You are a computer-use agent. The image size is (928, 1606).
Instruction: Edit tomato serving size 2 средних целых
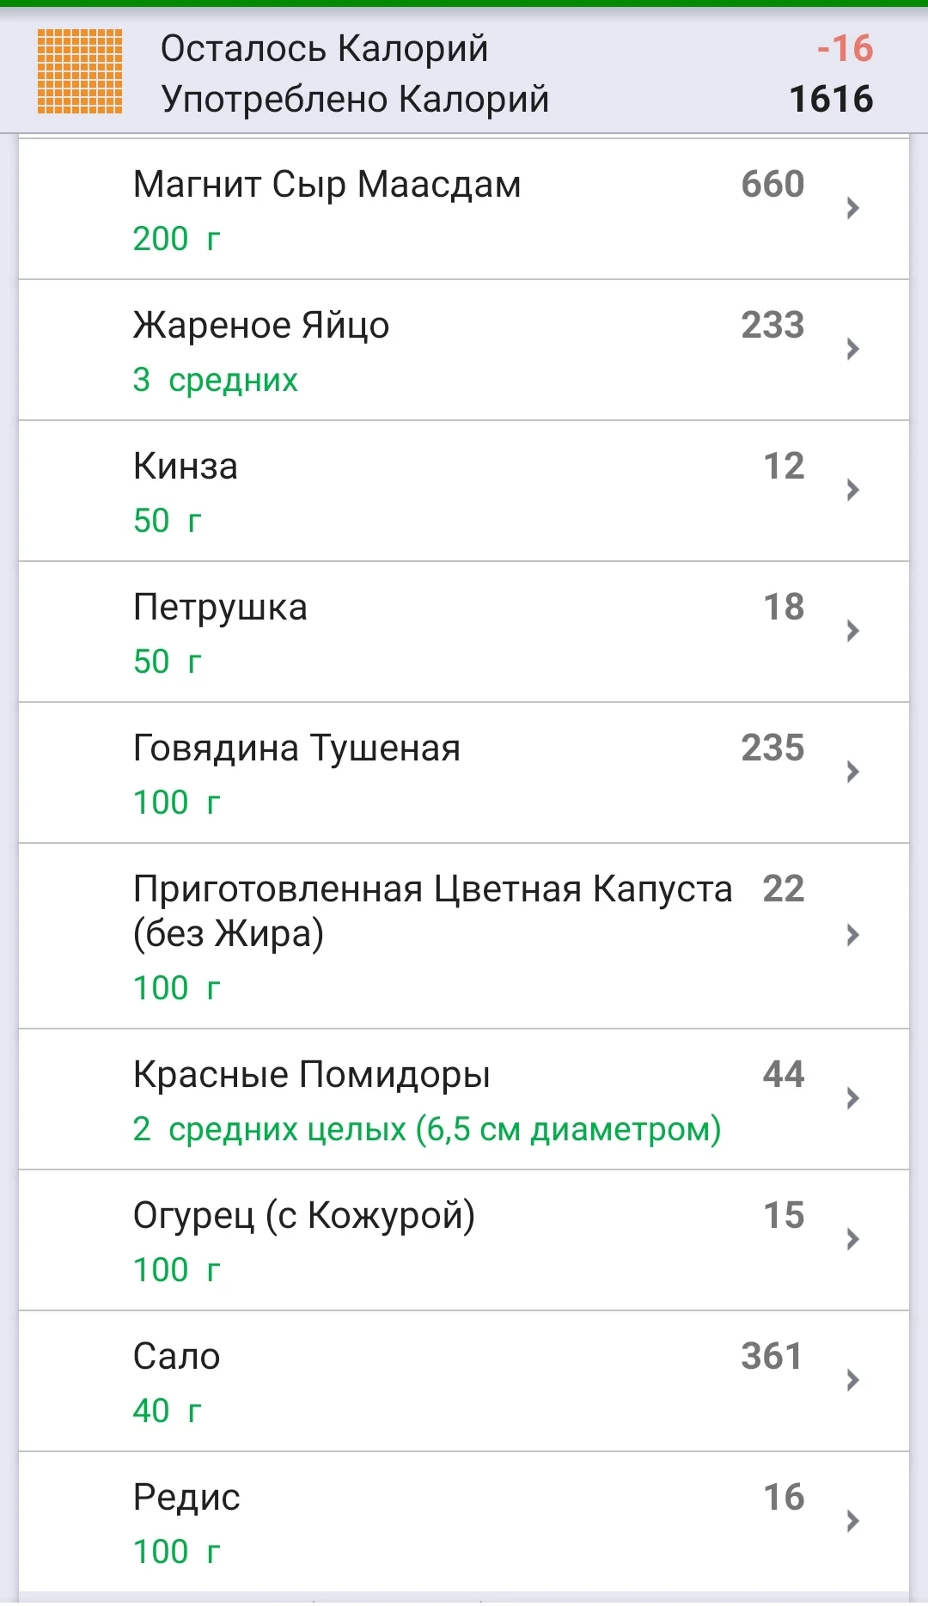[x=426, y=1129]
